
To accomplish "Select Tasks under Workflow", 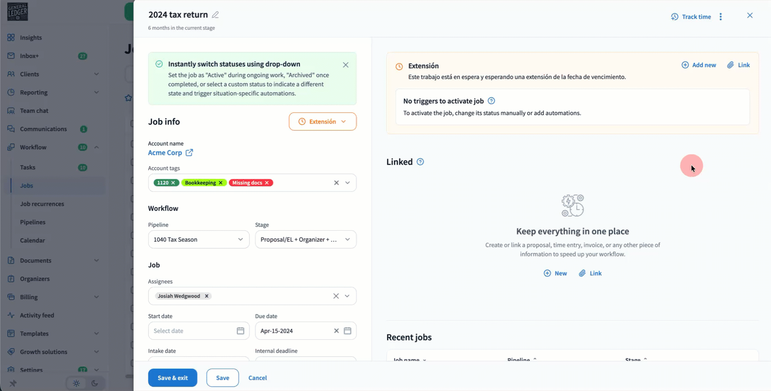I will (x=27, y=167).
